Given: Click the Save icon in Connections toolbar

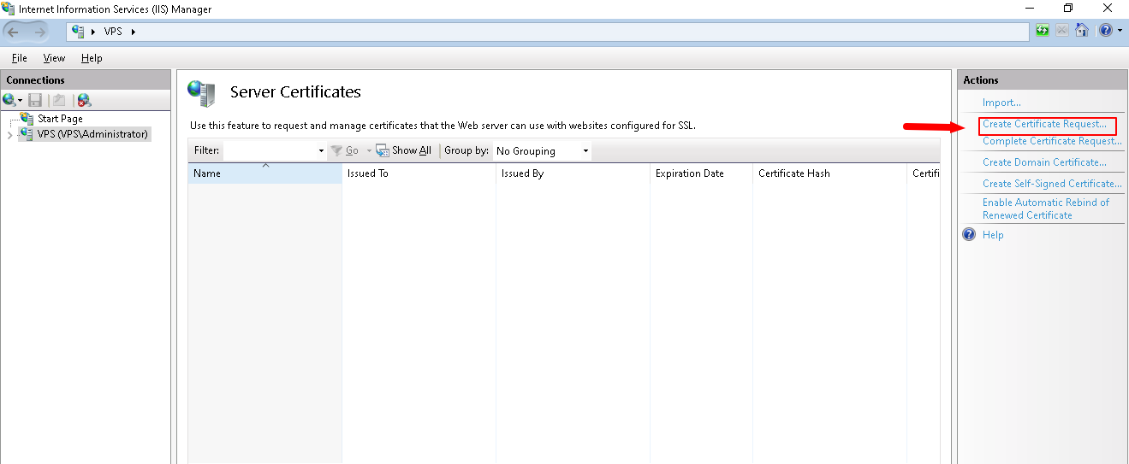Looking at the screenshot, I should coord(35,100).
